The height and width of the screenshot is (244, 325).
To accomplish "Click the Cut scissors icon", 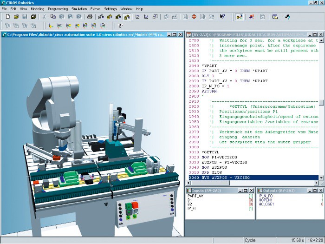I will tap(45, 17).
